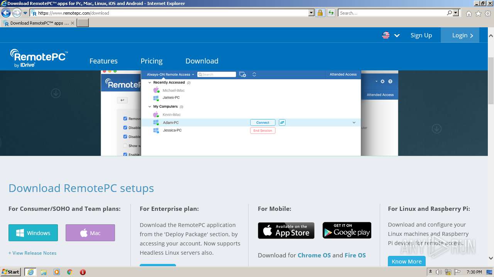Click the Mac download button
Screen dimensions: 494x277
click(x=90, y=233)
